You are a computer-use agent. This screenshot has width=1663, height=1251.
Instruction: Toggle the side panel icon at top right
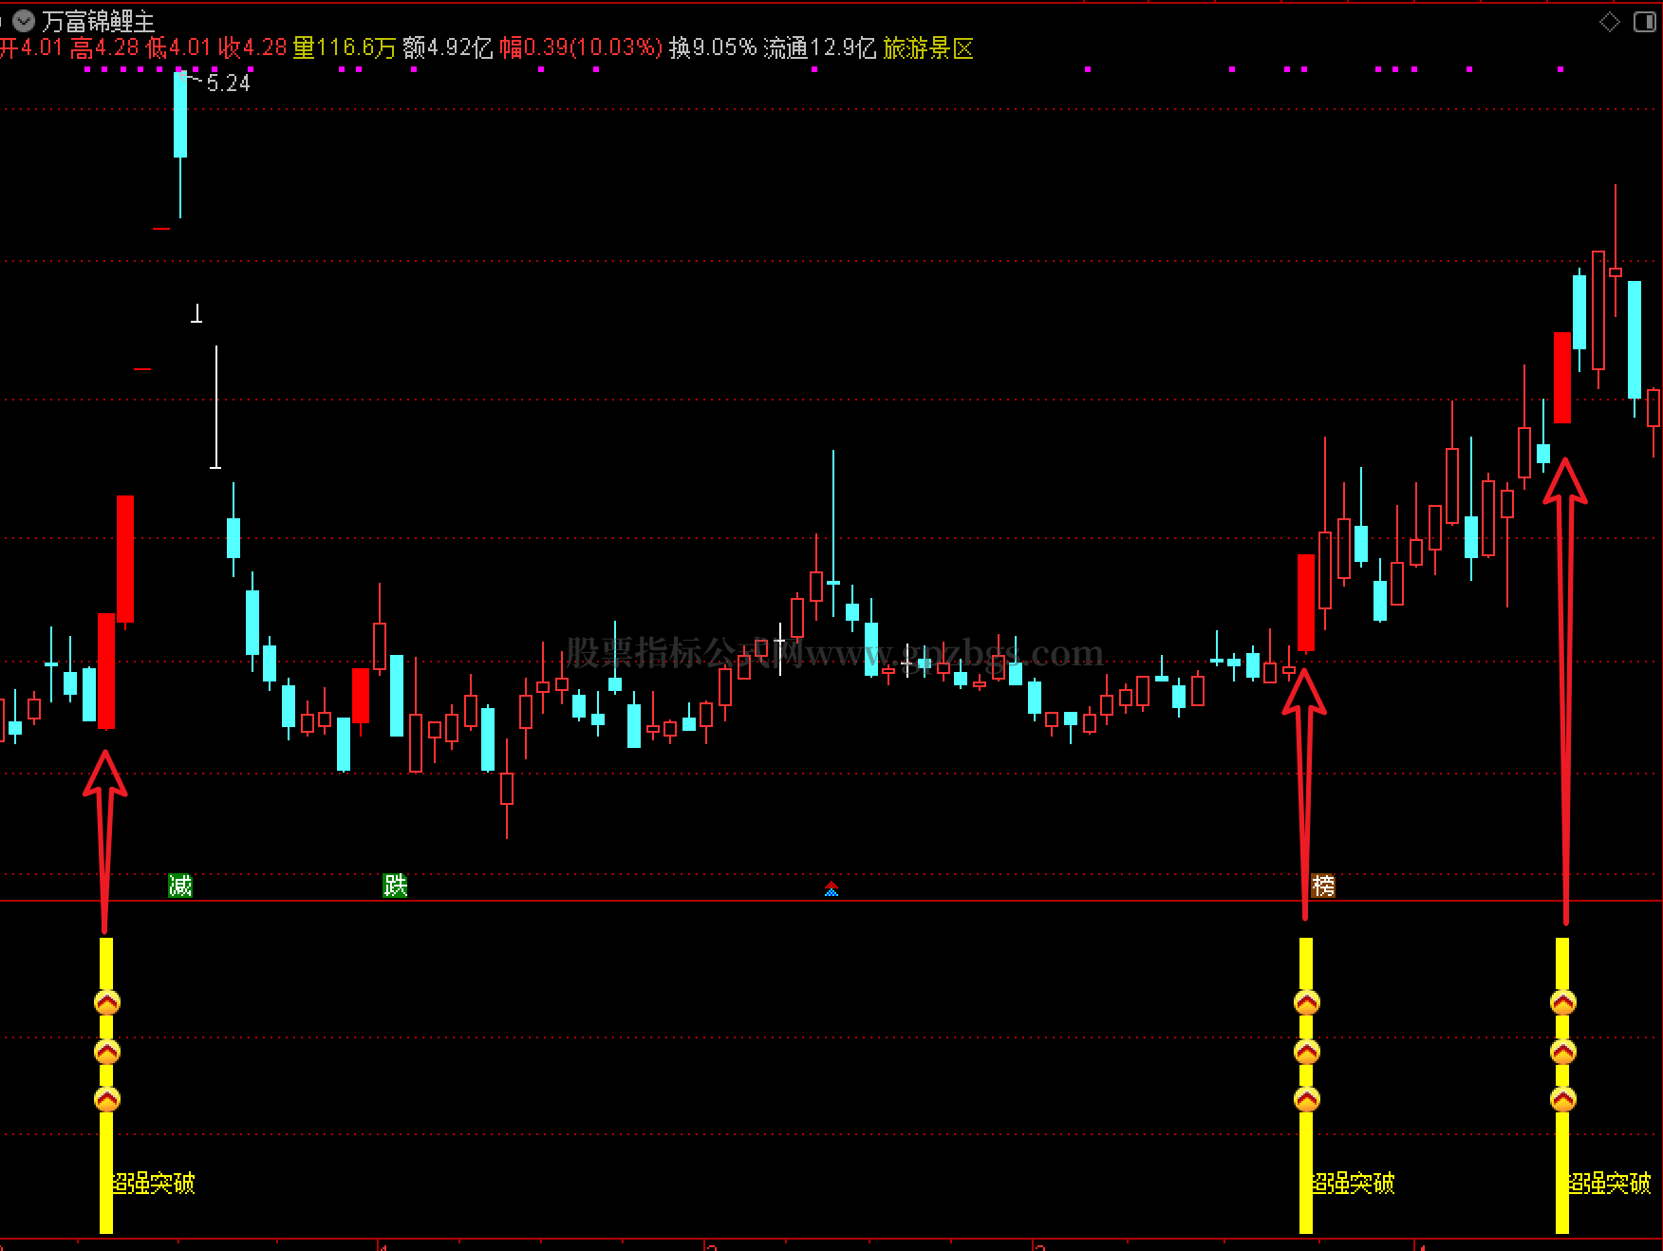(1644, 21)
